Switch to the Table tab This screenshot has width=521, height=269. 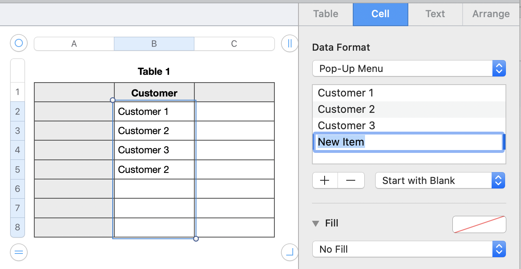click(325, 14)
